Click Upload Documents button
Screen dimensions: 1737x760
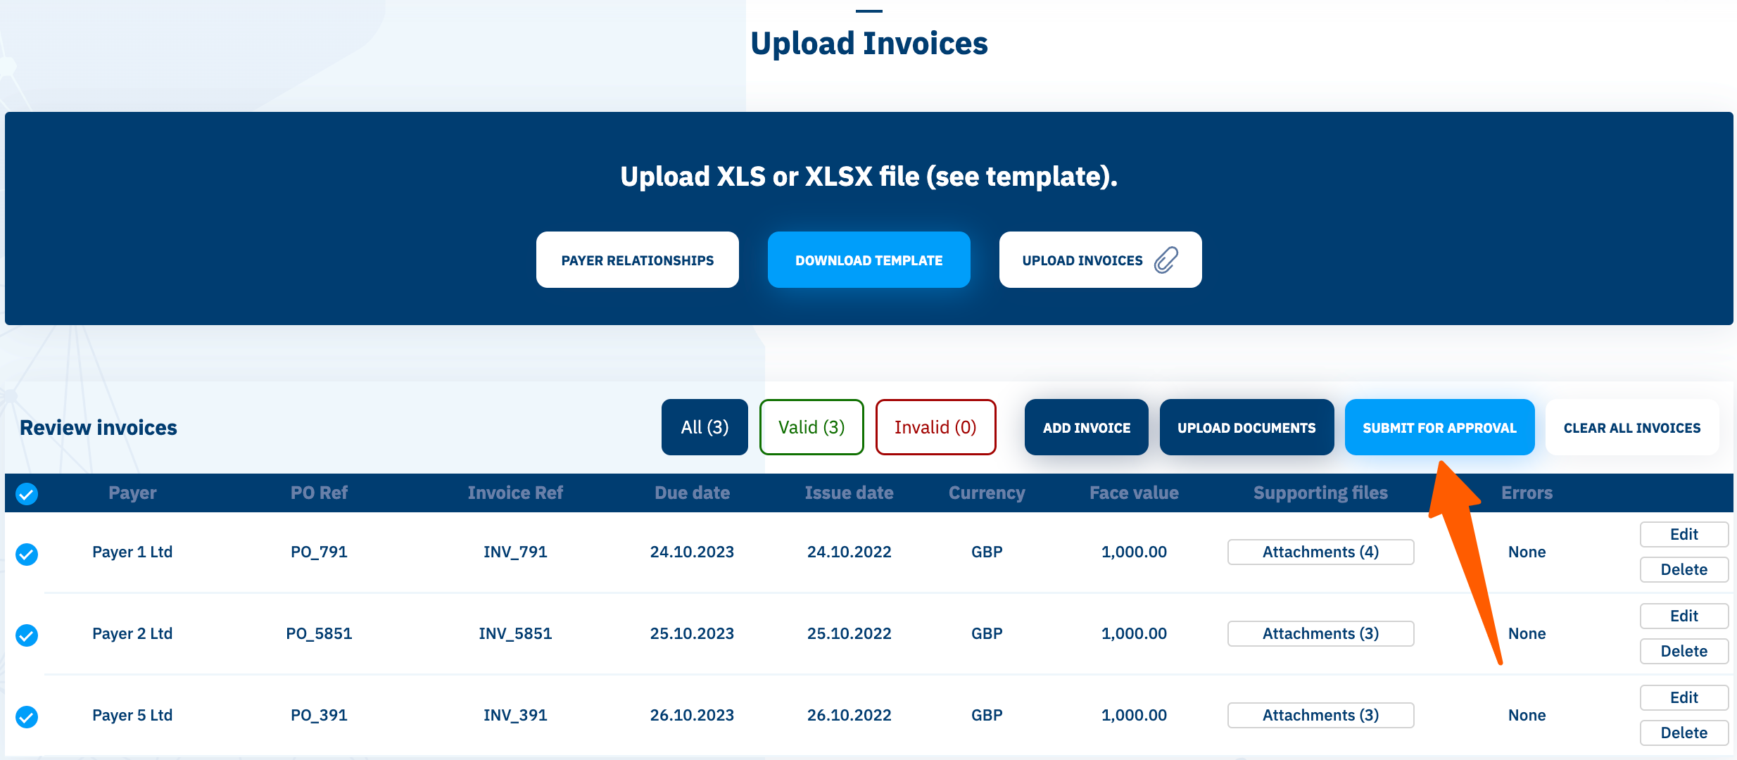(x=1246, y=427)
